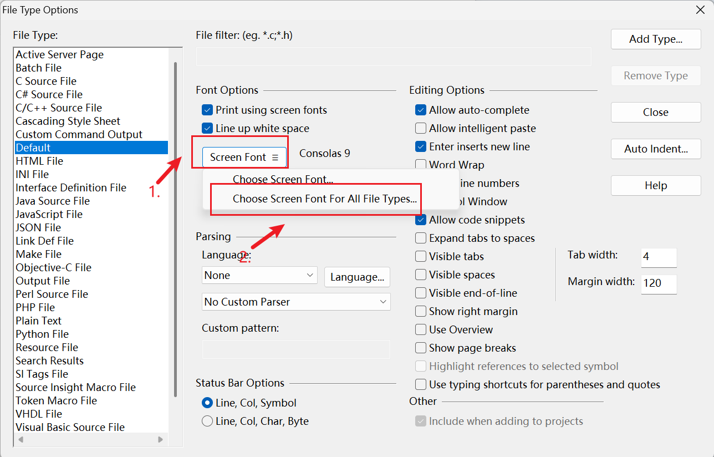
Task: Click the Add Type... button
Action: [655, 39]
